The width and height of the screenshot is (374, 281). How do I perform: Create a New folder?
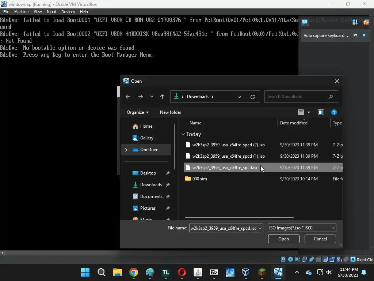click(171, 112)
